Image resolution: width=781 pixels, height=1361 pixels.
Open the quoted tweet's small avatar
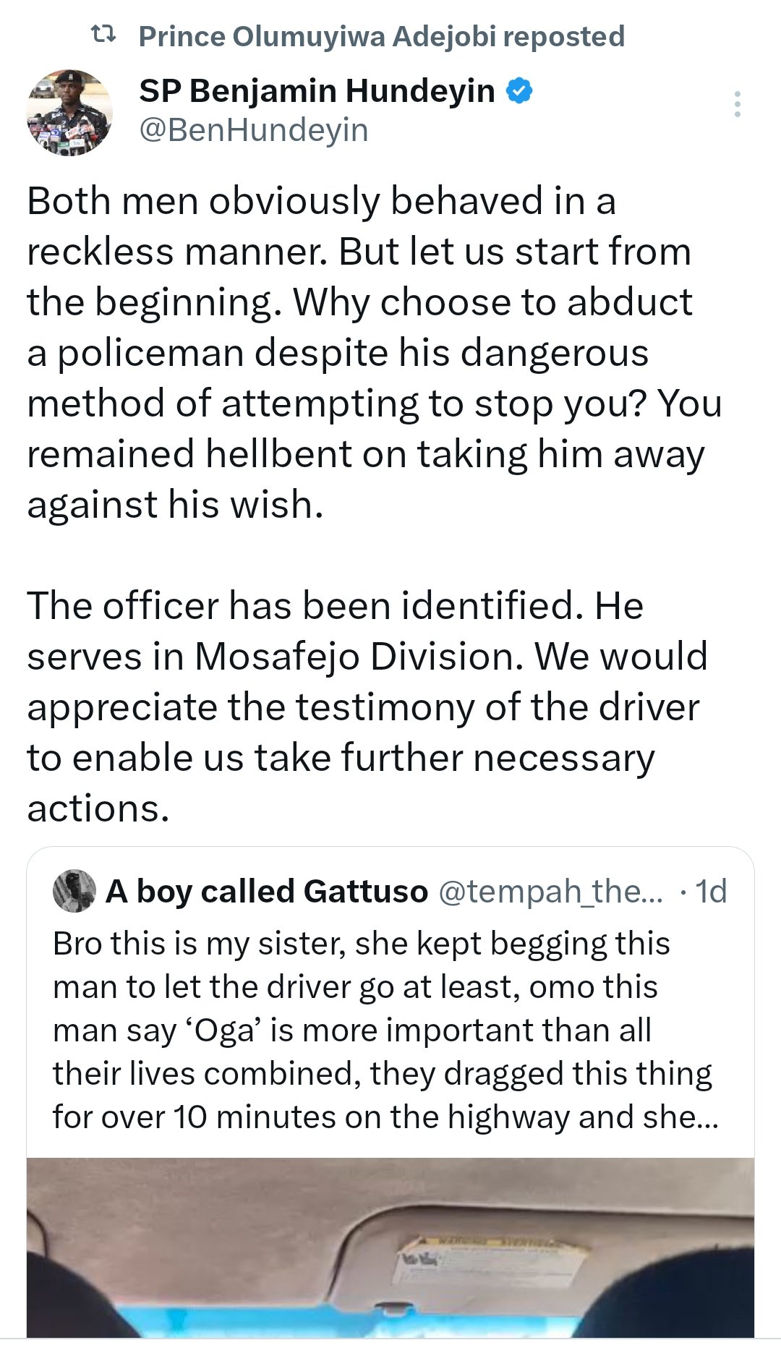pos(74,891)
